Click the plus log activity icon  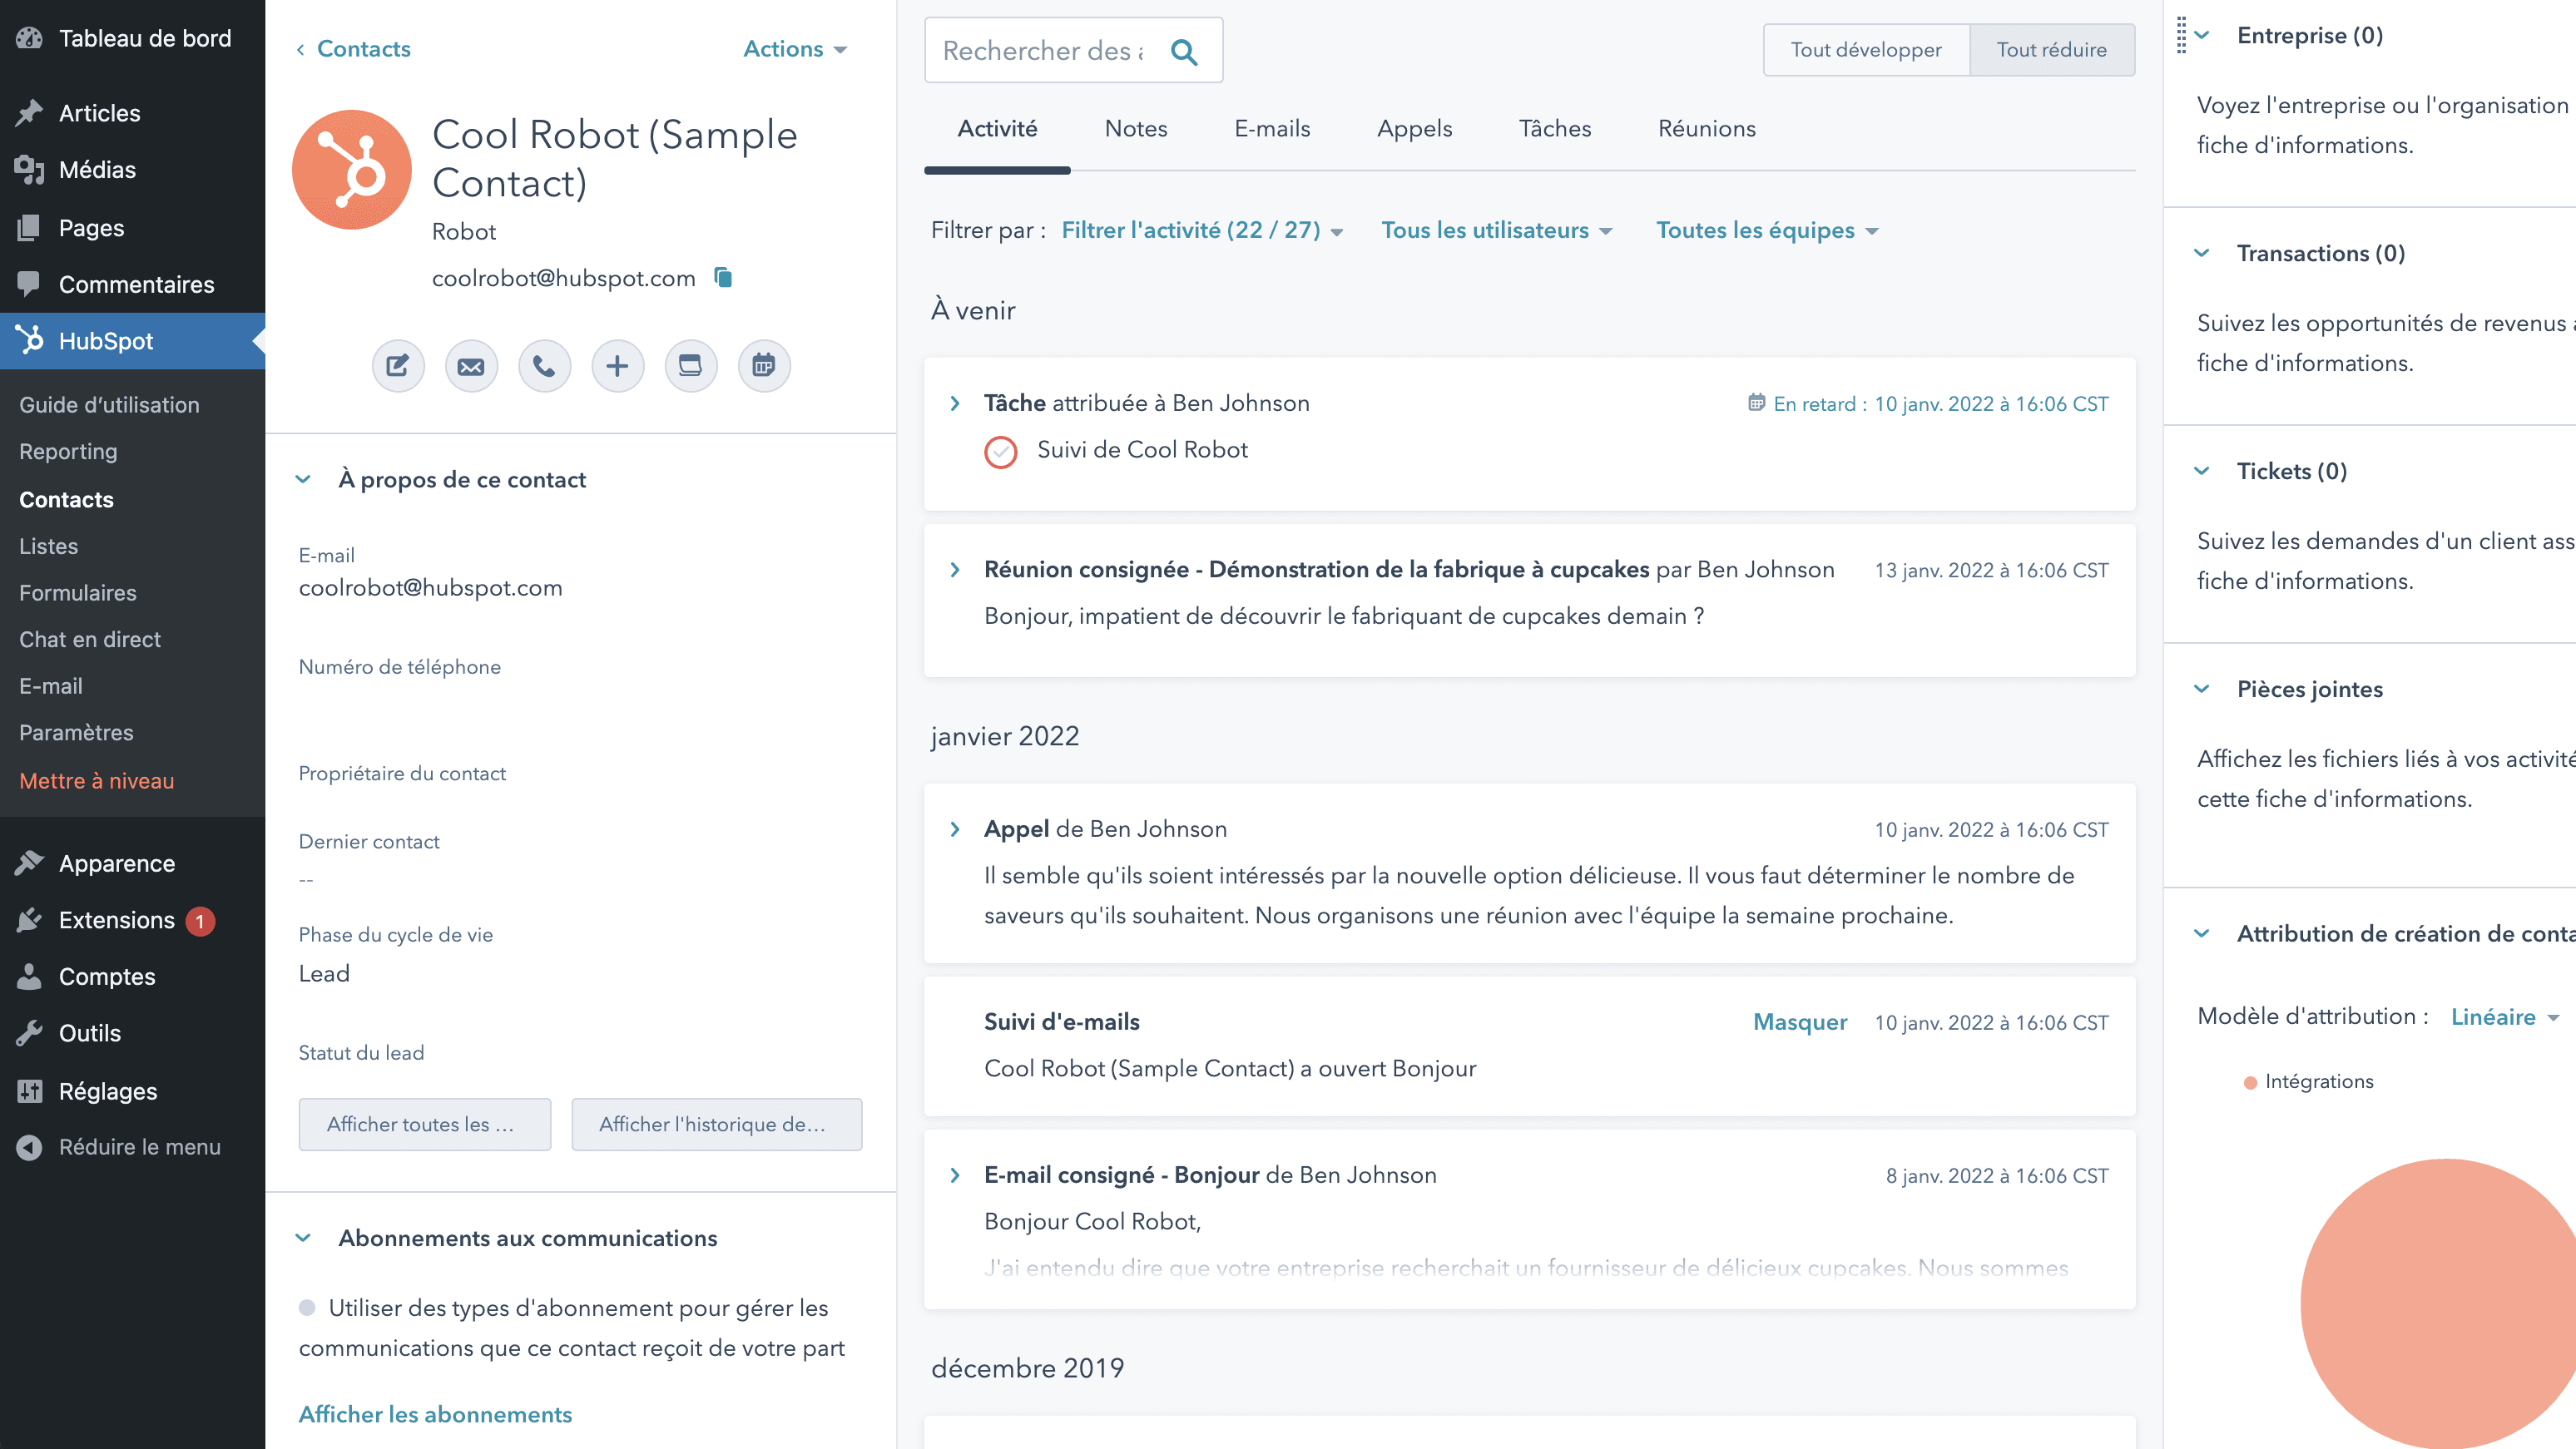pyautogui.click(x=617, y=366)
